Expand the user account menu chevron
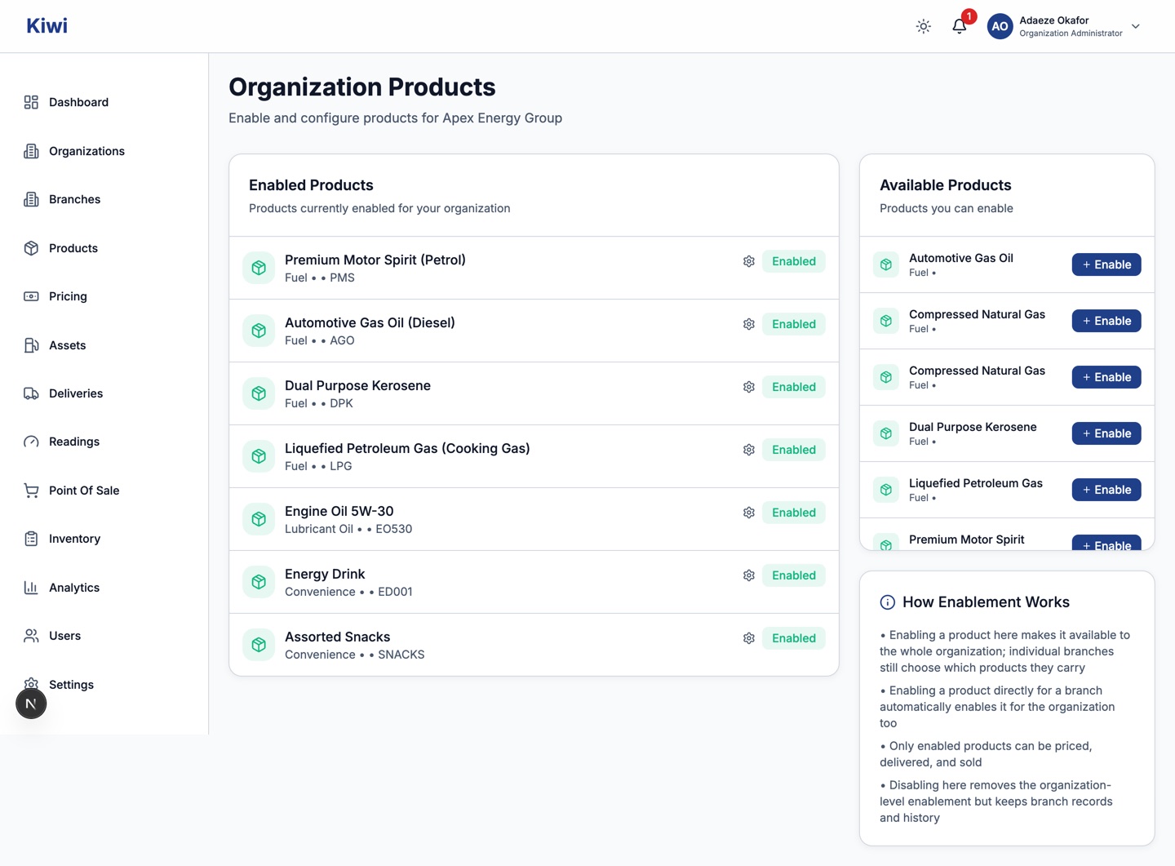The height and width of the screenshot is (866, 1175). [1135, 26]
